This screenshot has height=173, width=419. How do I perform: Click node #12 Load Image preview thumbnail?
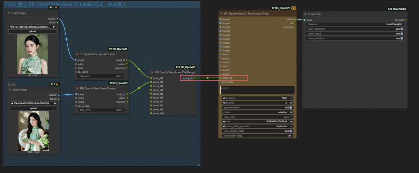(34, 131)
